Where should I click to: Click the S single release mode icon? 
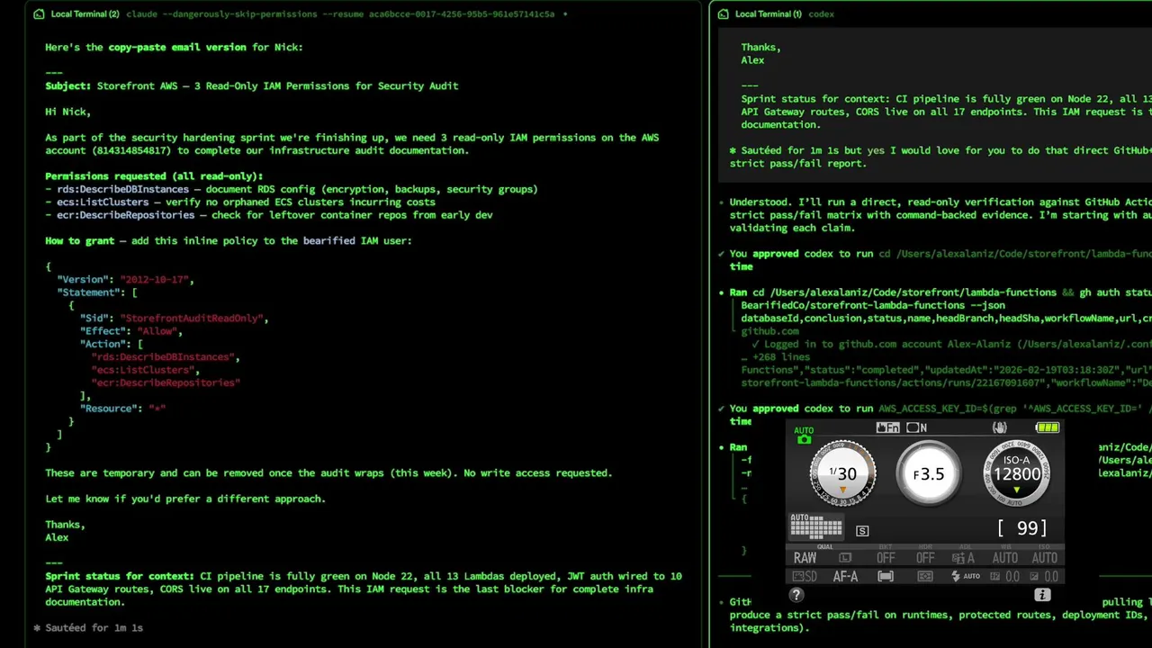point(862,531)
